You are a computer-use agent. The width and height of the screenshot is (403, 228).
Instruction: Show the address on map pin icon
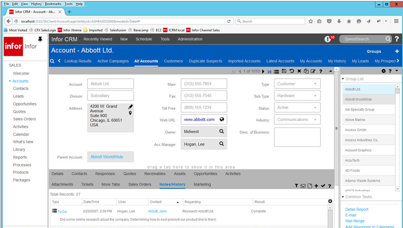point(130,113)
